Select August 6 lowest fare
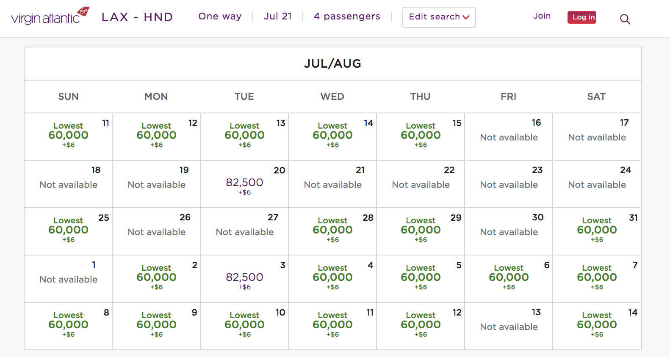This screenshot has height=357, width=670. (x=509, y=277)
